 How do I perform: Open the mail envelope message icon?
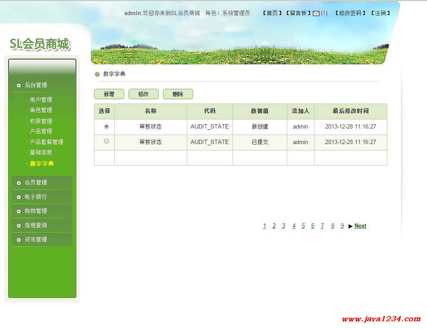[x=316, y=13]
